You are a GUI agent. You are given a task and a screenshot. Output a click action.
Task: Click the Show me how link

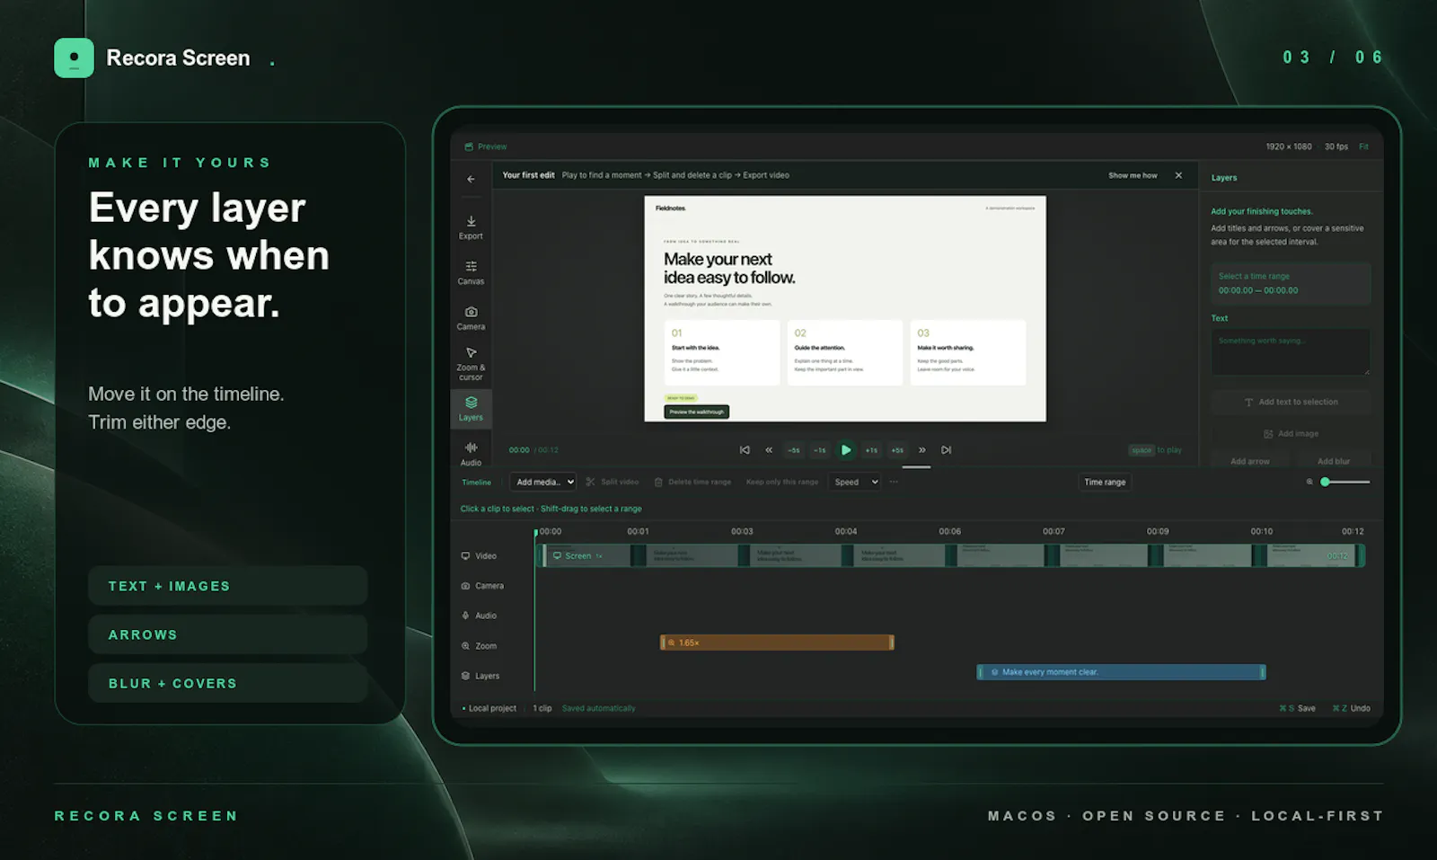1133,175
